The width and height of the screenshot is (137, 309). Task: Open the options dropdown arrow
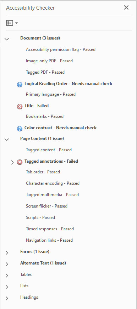(17, 23)
